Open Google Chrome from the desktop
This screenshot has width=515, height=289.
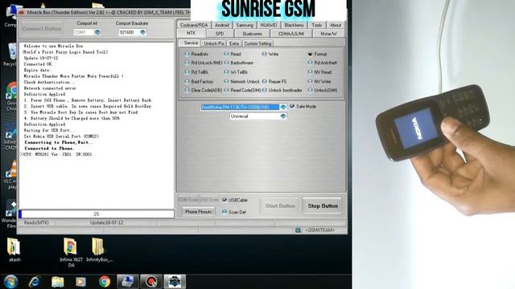point(12,96)
